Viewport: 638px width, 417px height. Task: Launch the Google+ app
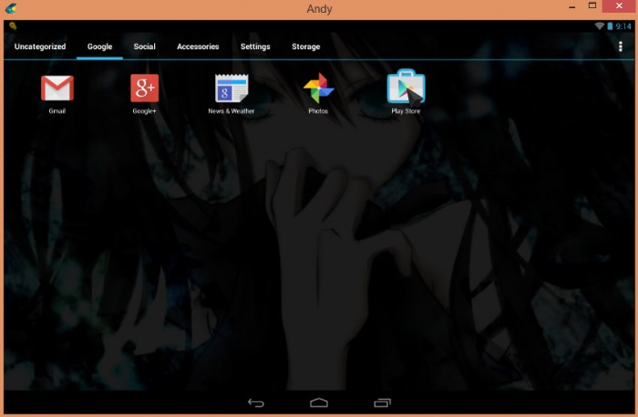[144, 89]
